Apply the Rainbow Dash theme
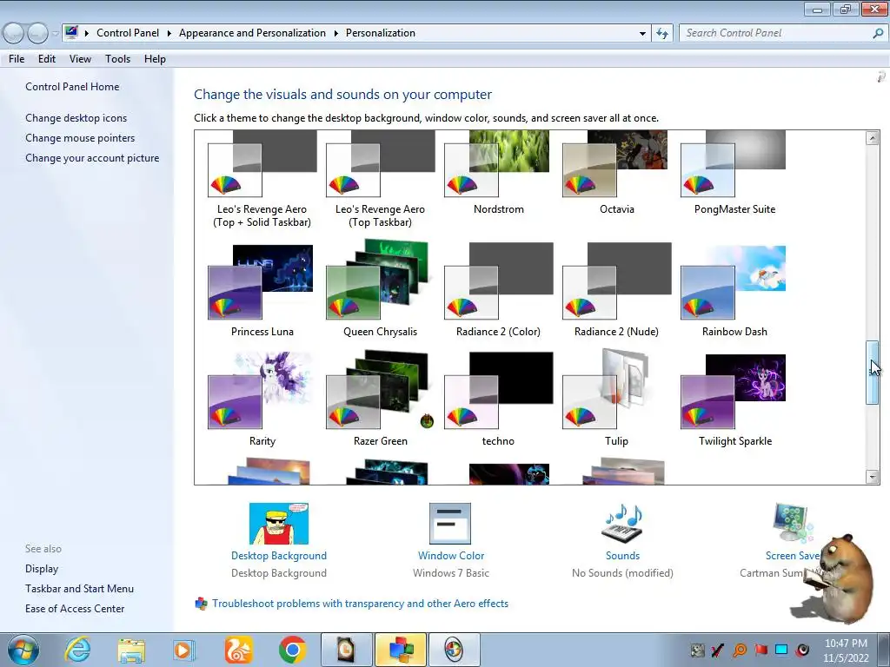 tap(734, 290)
